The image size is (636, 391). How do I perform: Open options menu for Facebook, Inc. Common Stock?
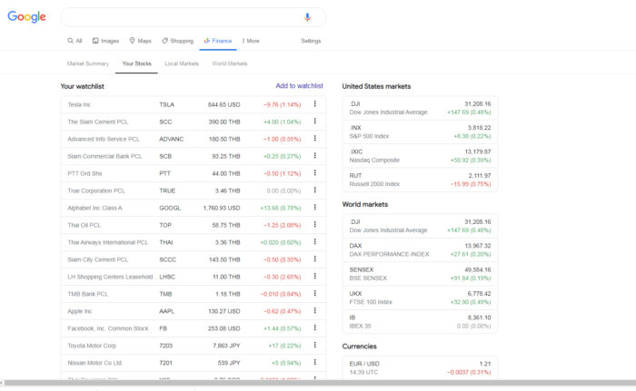(x=314, y=328)
